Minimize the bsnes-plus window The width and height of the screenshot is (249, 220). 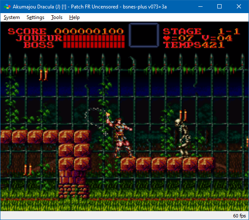click(200, 6)
